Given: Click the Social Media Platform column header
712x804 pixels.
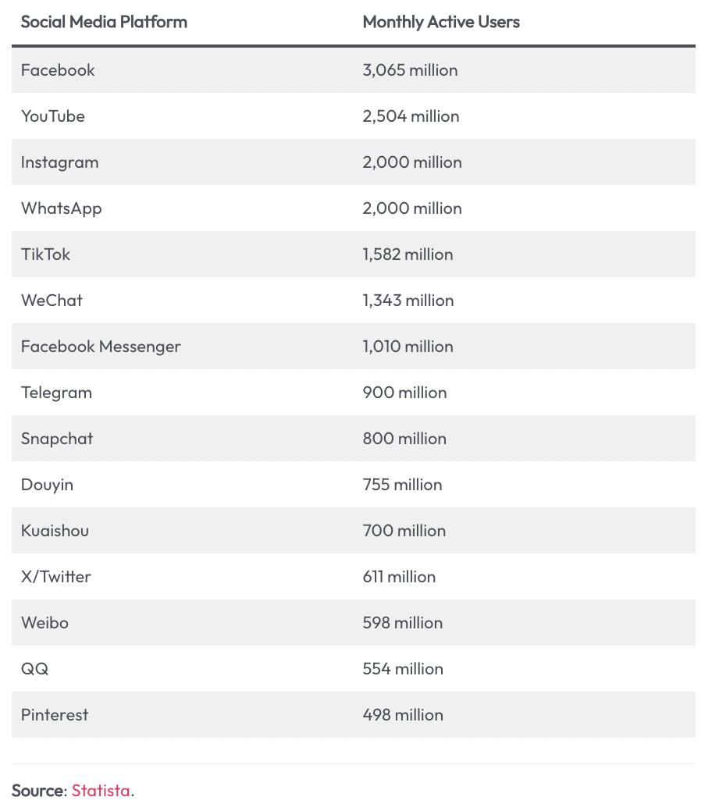Looking at the screenshot, I should pos(104,22).
